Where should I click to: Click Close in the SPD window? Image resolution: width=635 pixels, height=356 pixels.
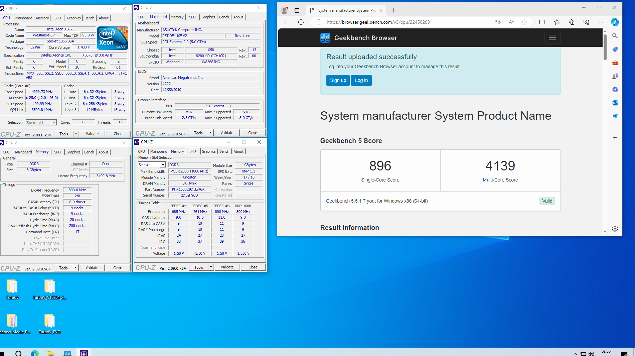[x=253, y=267]
